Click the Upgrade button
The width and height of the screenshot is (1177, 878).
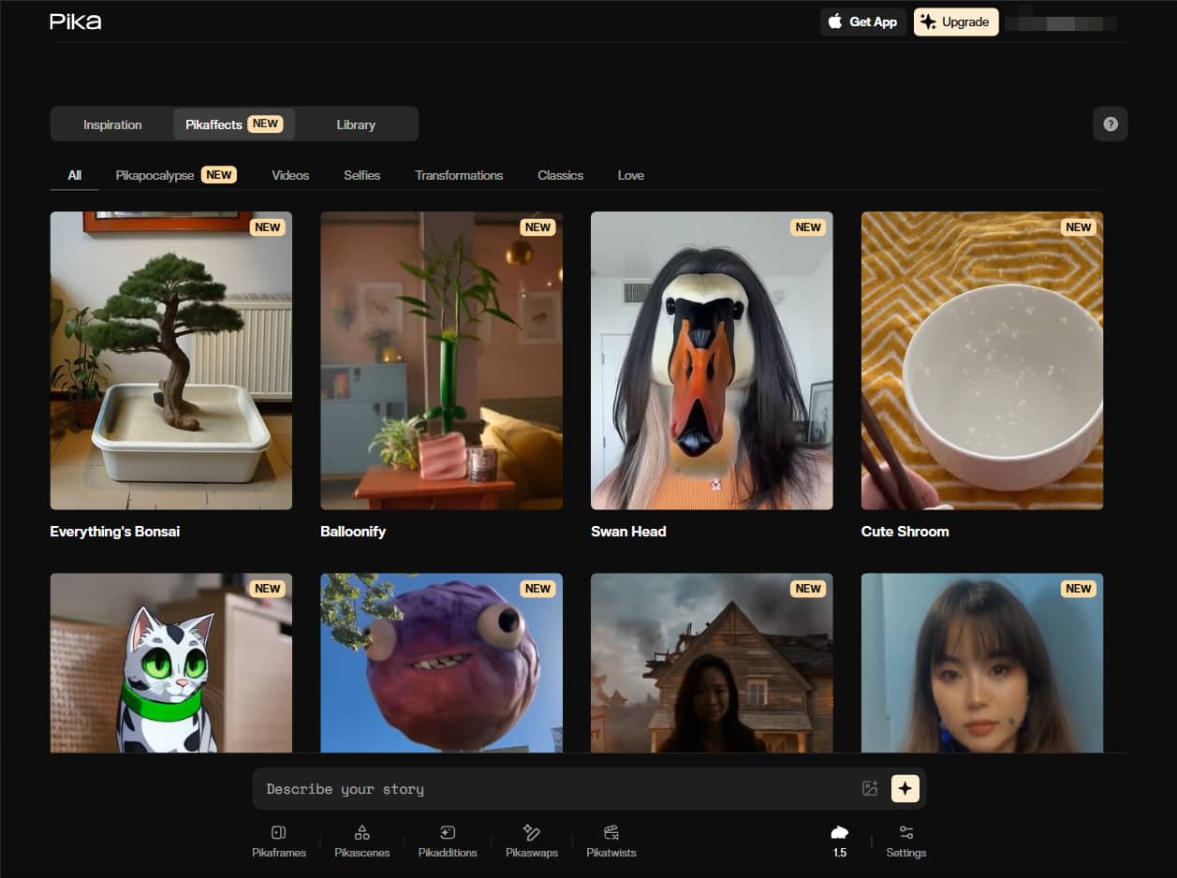point(955,22)
